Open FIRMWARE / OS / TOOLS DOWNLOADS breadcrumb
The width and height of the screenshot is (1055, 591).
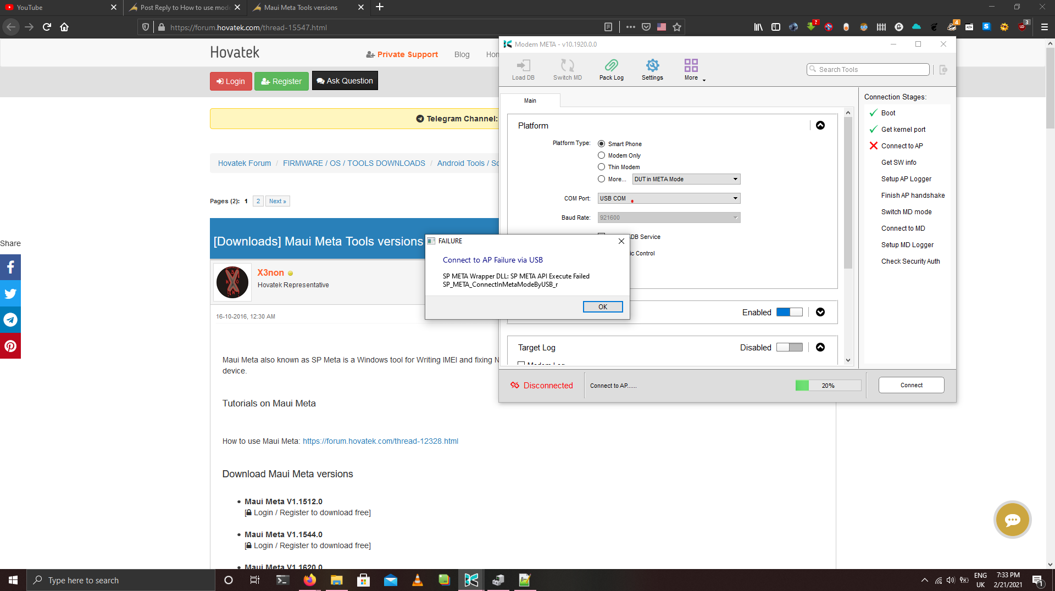(x=354, y=163)
